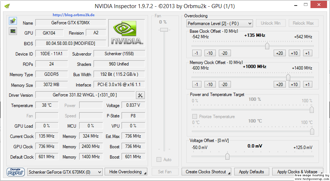The width and height of the screenshot is (330, 181).
Task: Click the Memory Size field 3072 MB
Action: pyautogui.click(x=52, y=85)
